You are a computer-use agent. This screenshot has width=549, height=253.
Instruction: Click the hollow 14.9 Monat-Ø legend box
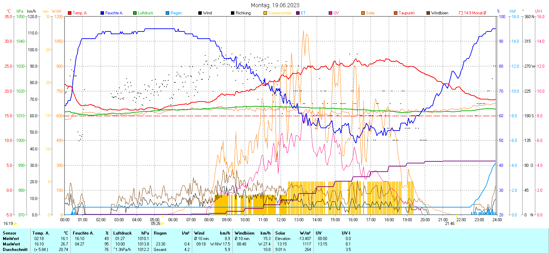[x=461, y=13]
